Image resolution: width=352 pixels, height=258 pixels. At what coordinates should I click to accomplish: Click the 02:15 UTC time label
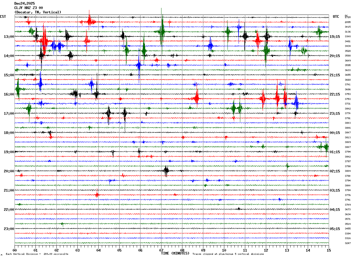pos(335,171)
